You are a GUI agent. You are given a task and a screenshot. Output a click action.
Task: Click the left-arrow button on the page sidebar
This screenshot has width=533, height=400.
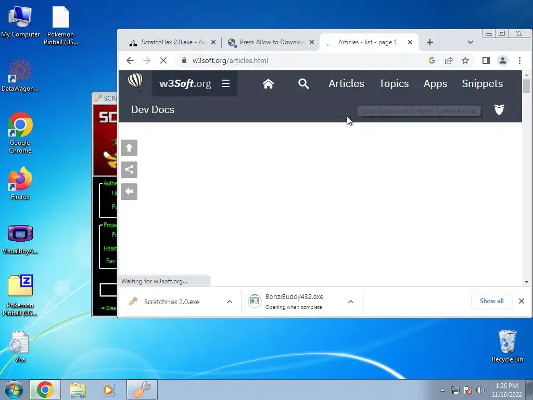[x=129, y=192]
